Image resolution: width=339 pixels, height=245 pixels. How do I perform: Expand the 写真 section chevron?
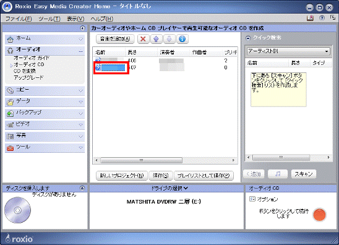(x=80, y=137)
